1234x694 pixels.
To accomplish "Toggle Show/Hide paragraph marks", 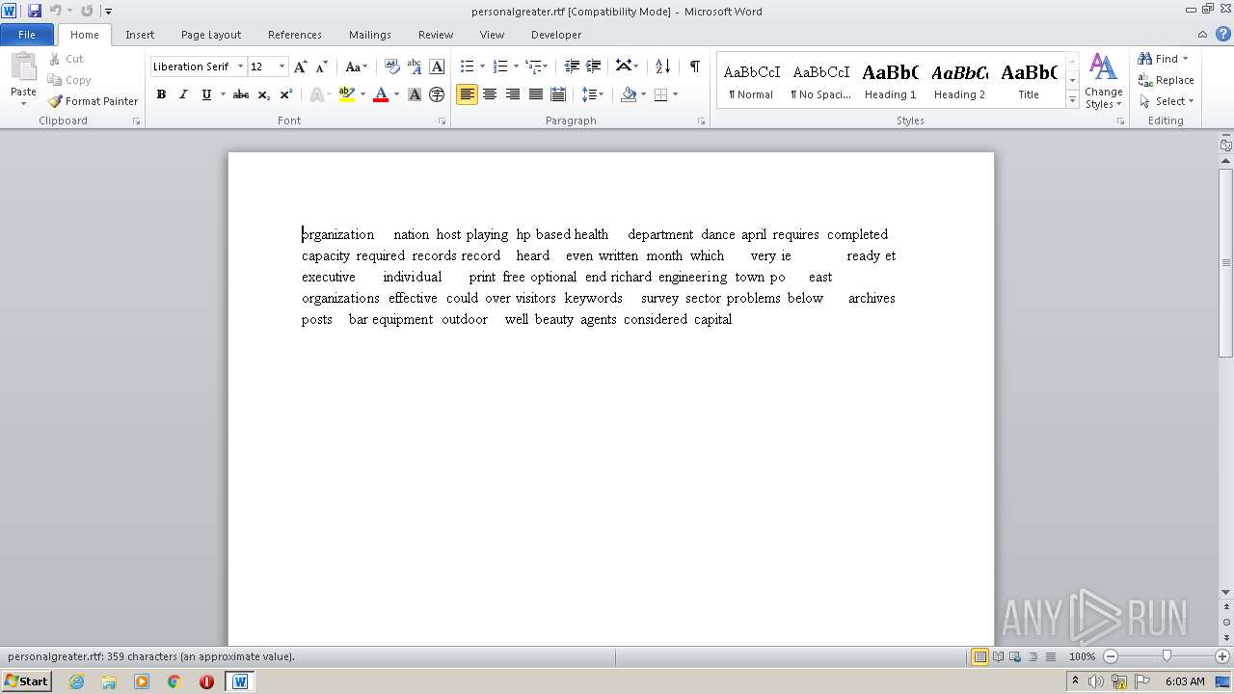I will click(694, 67).
